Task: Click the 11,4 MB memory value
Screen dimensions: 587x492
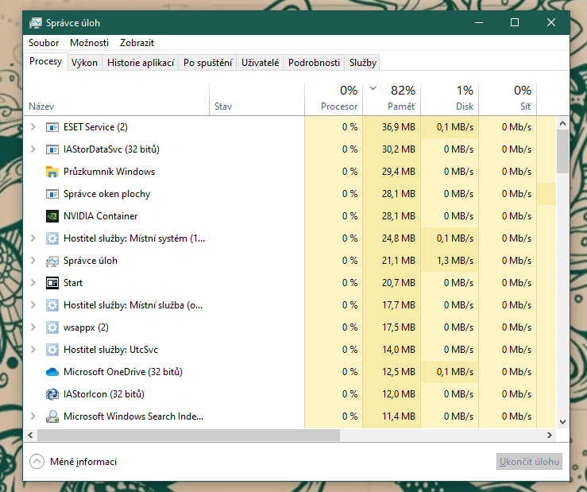Action: (x=398, y=416)
